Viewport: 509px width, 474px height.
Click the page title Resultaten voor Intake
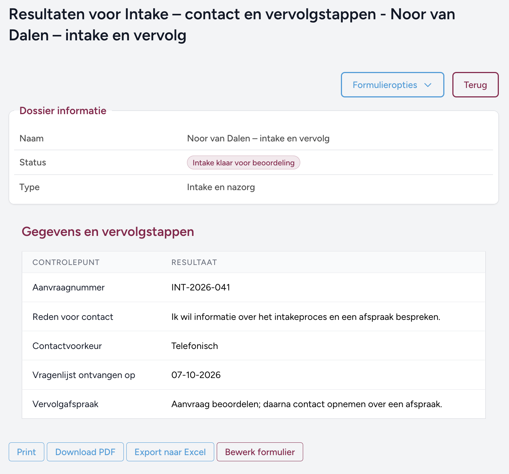[232, 25]
